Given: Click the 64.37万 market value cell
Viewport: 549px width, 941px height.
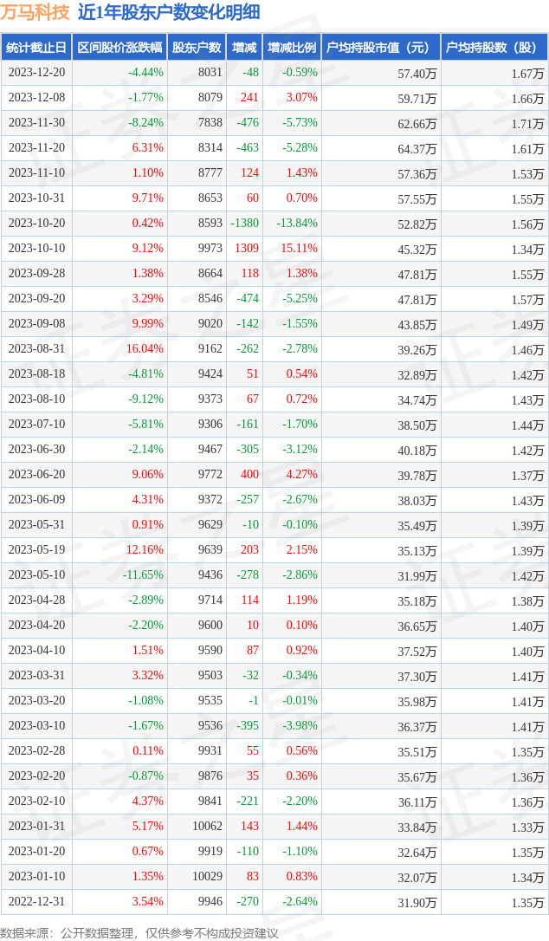Looking at the screenshot, I should pyautogui.click(x=417, y=148).
